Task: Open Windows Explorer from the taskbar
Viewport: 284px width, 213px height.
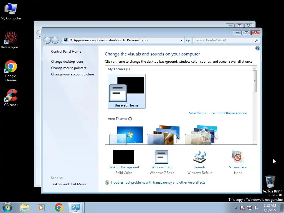Action: point(25,208)
